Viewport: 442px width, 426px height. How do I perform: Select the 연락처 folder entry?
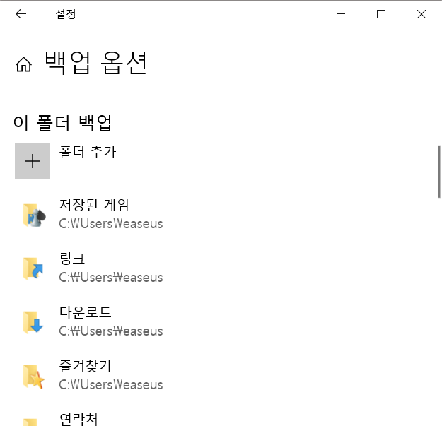click(x=78, y=419)
